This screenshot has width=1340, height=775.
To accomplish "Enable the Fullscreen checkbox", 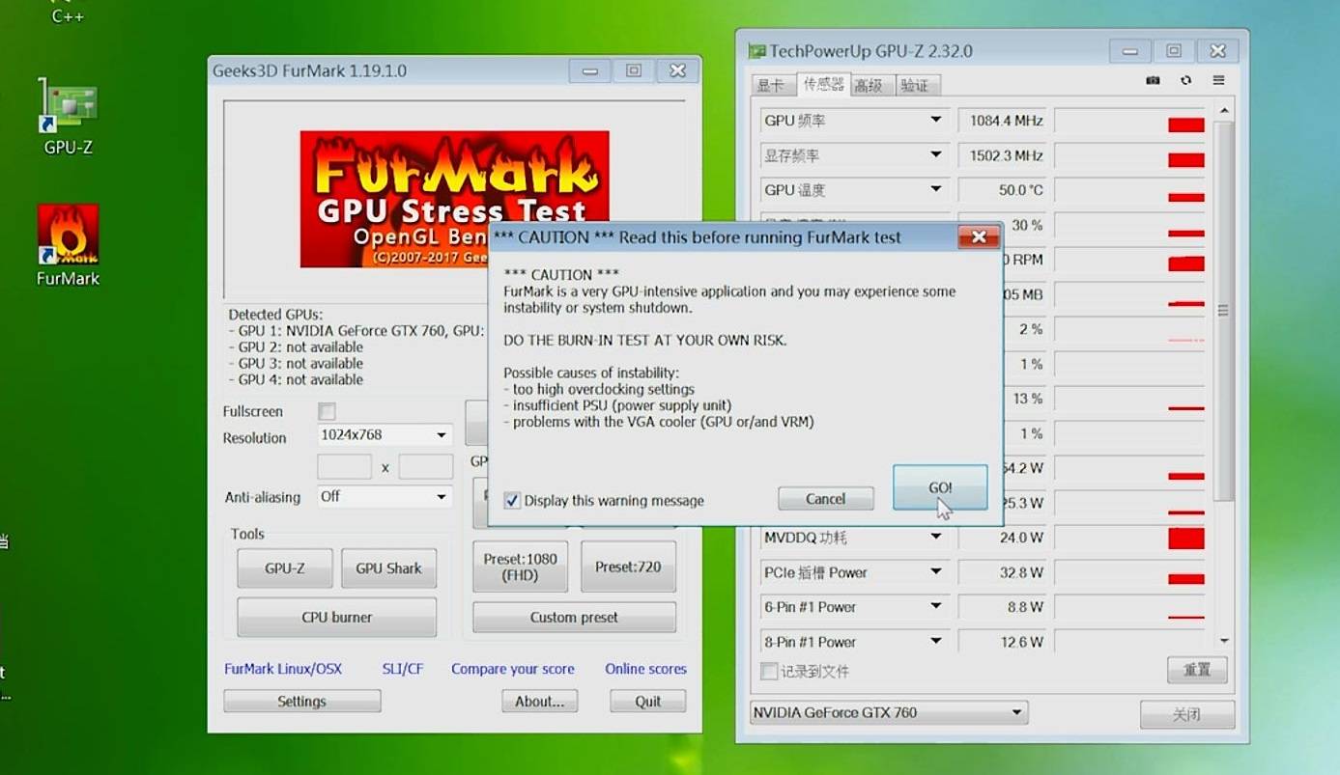I will (327, 411).
